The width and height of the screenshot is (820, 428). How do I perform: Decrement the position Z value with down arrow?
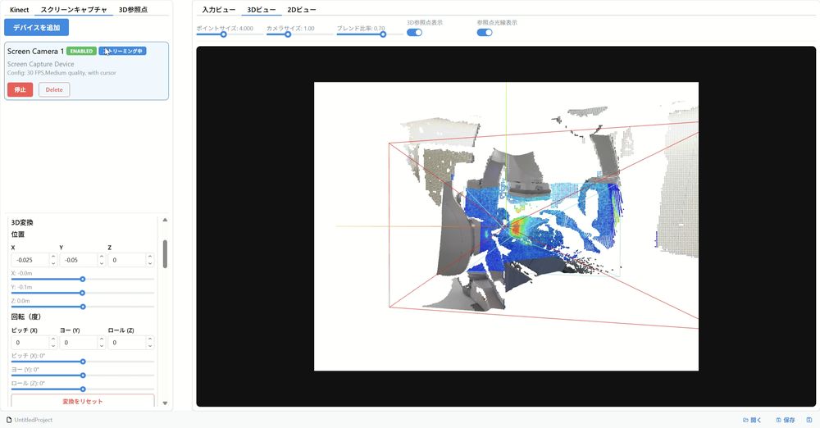(x=150, y=262)
